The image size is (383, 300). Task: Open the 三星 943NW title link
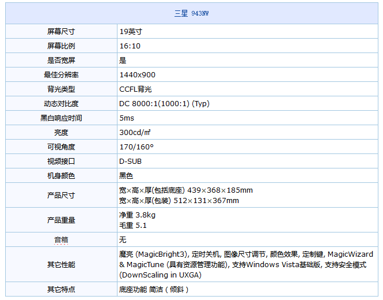coord(191,13)
